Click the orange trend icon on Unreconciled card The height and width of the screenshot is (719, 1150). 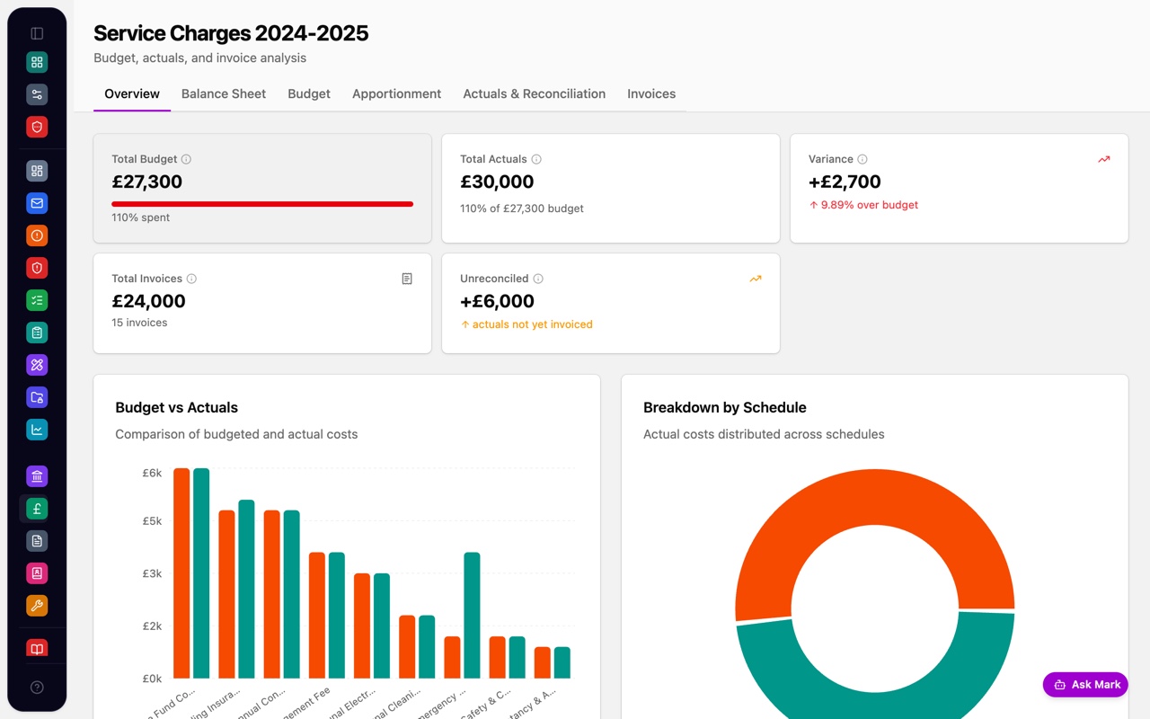(x=756, y=279)
